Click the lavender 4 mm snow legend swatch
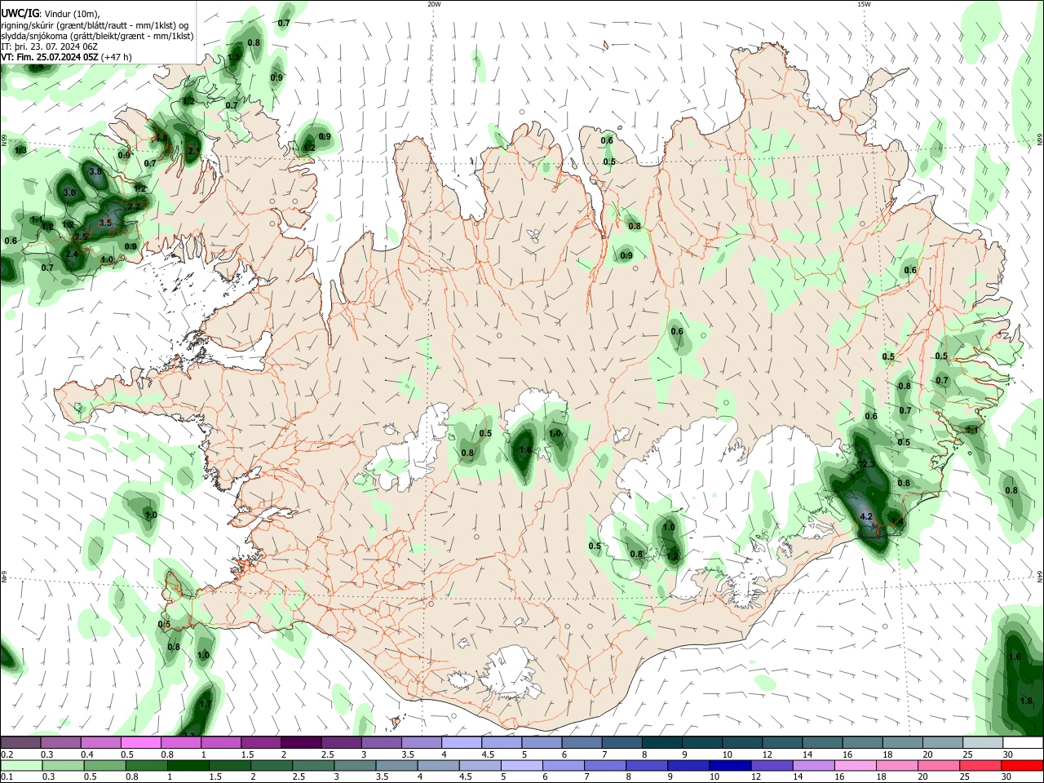This screenshot has height=783, width=1044. click(x=462, y=743)
